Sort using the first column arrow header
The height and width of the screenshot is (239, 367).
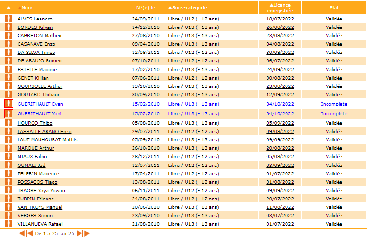(x=8, y=8)
